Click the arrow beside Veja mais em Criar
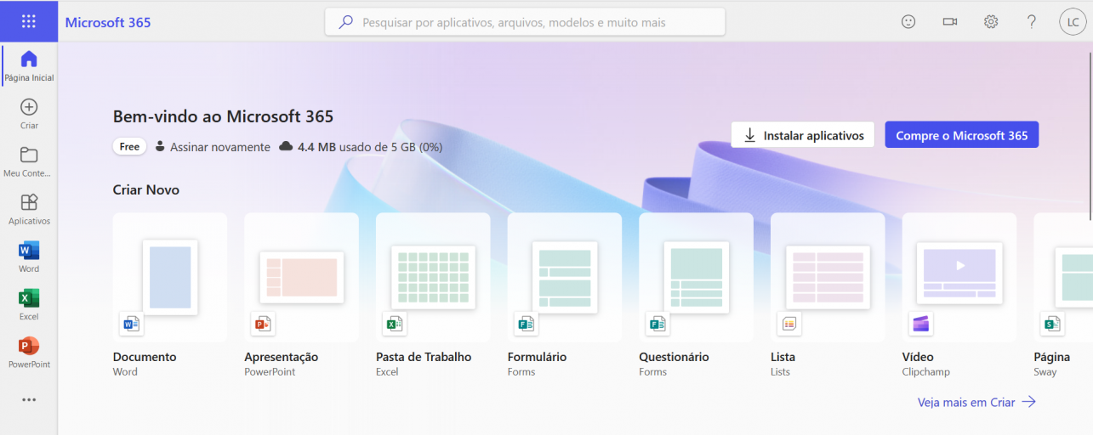The height and width of the screenshot is (435, 1093). click(1029, 403)
